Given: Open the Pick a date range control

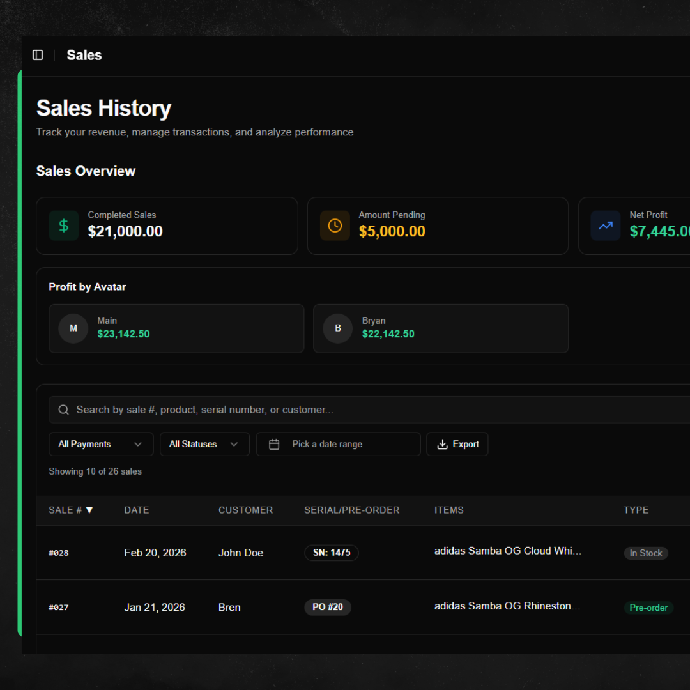Looking at the screenshot, I should (338, 444).
